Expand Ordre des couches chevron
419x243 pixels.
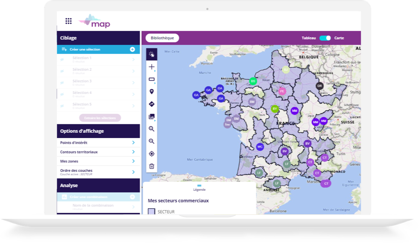click(134, 172)
